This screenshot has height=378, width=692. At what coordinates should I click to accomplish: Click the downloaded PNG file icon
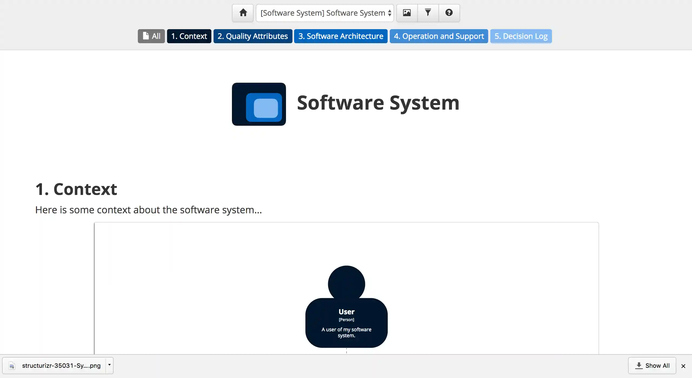12,366
